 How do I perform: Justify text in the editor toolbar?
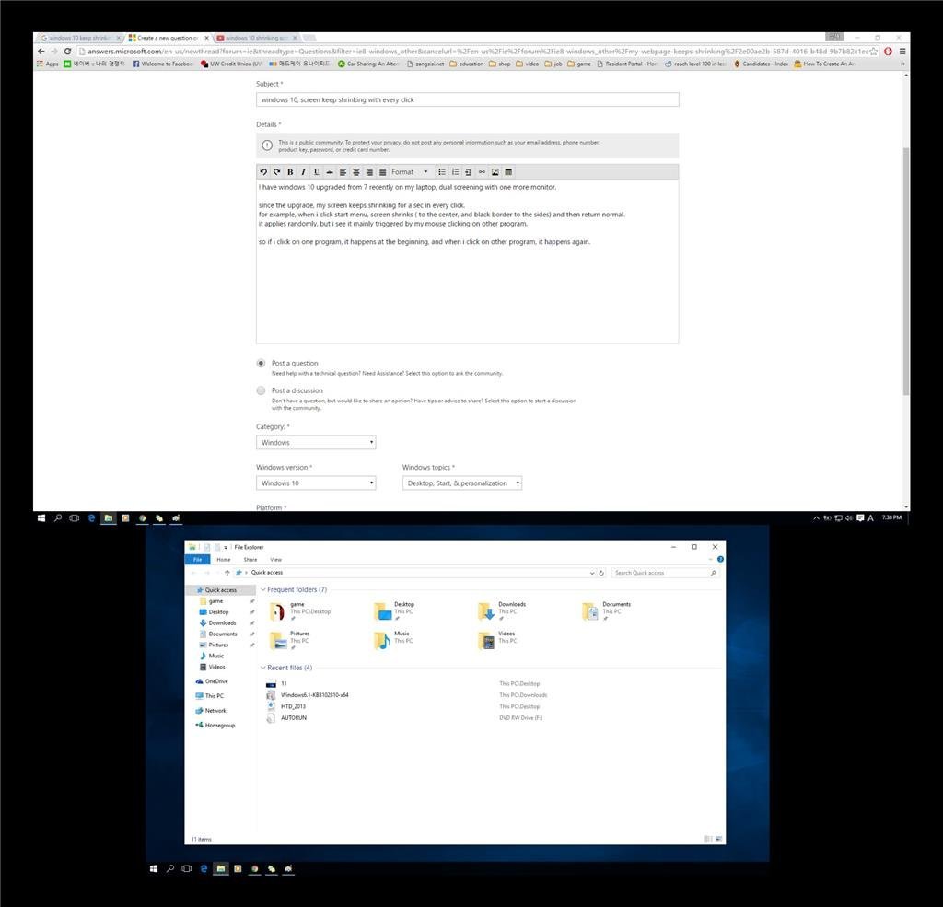[382, 172]
